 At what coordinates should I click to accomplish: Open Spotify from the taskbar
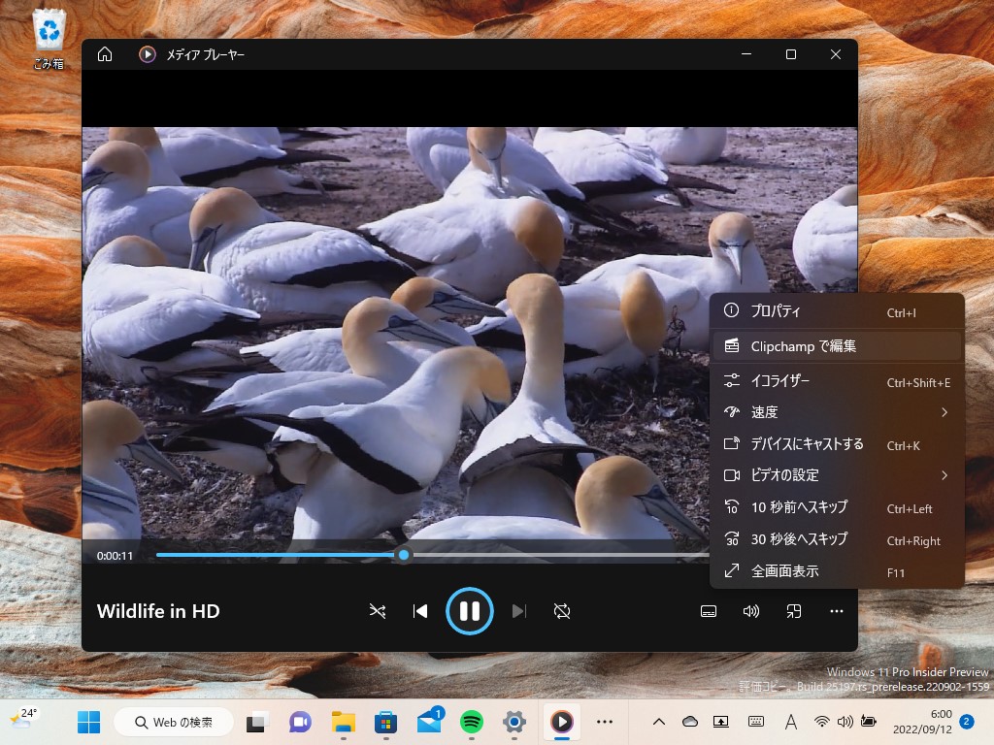[471, 722]
